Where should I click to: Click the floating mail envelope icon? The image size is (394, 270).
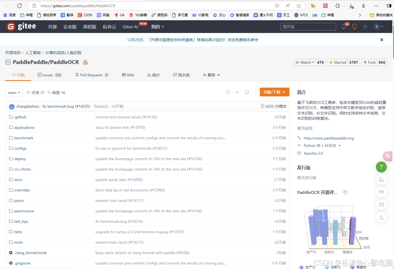tap(381, 192)
